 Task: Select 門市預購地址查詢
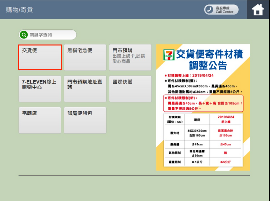point(85,89)
